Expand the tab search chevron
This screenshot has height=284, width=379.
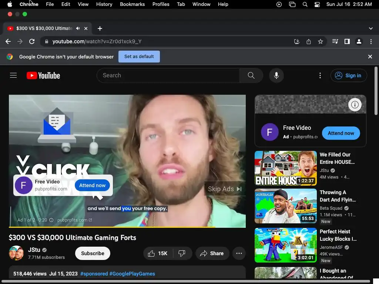371,28
